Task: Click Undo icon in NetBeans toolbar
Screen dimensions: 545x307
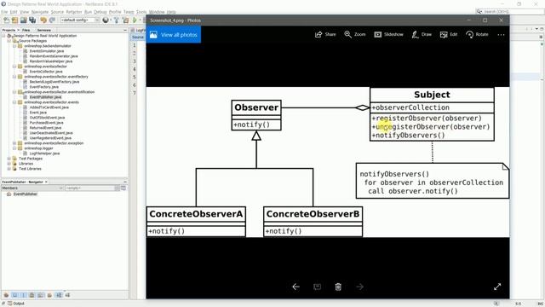Action: (43, 20)
